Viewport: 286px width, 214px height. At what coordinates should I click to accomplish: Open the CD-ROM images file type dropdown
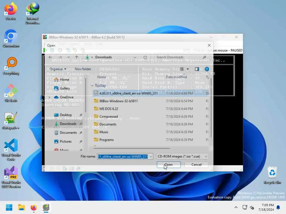182,157
